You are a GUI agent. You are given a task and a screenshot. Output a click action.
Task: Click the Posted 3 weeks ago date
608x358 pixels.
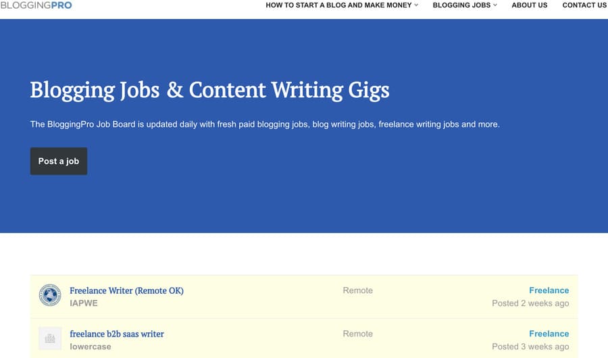coord(530,347)
